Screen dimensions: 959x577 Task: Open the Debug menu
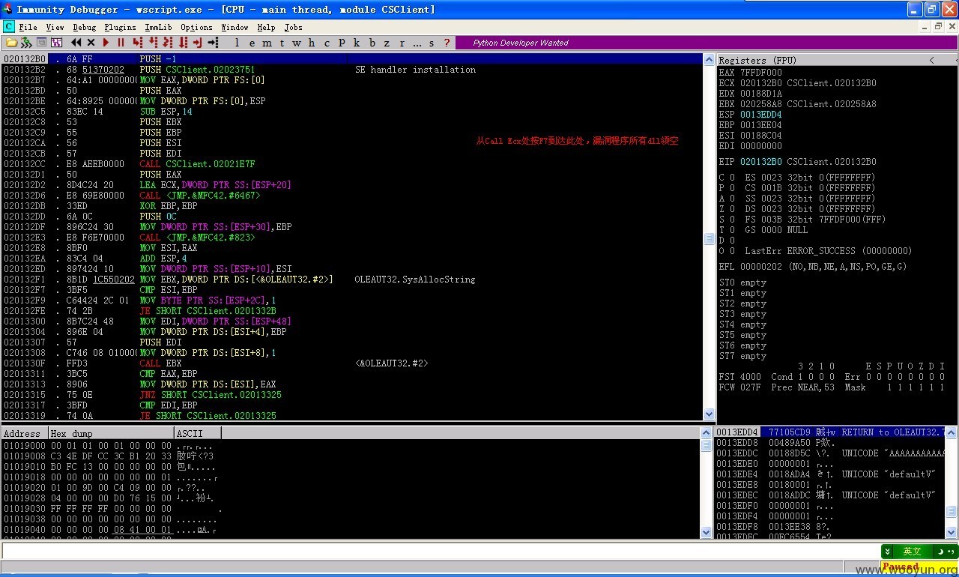84,27
